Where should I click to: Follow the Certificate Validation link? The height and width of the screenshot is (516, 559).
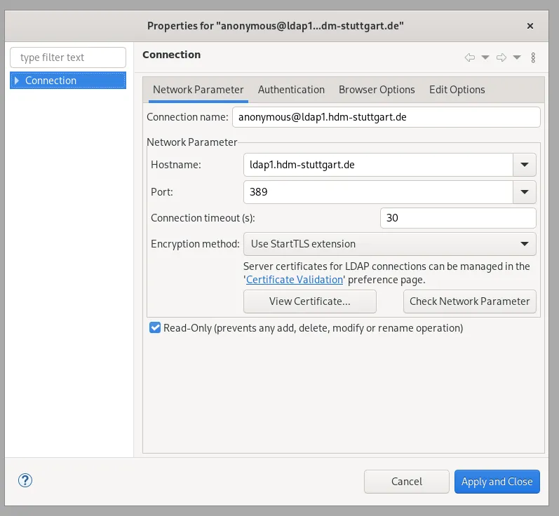tap(295, 279)
